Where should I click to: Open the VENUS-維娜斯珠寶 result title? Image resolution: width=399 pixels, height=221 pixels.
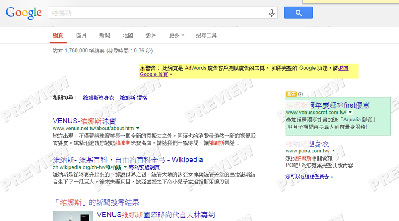tap(84, 121)
